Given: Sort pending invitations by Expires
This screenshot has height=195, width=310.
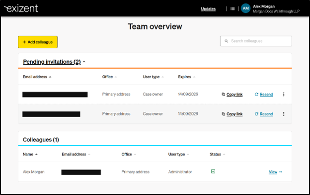Looking at the screenshot, I should [x=186, y=77].
